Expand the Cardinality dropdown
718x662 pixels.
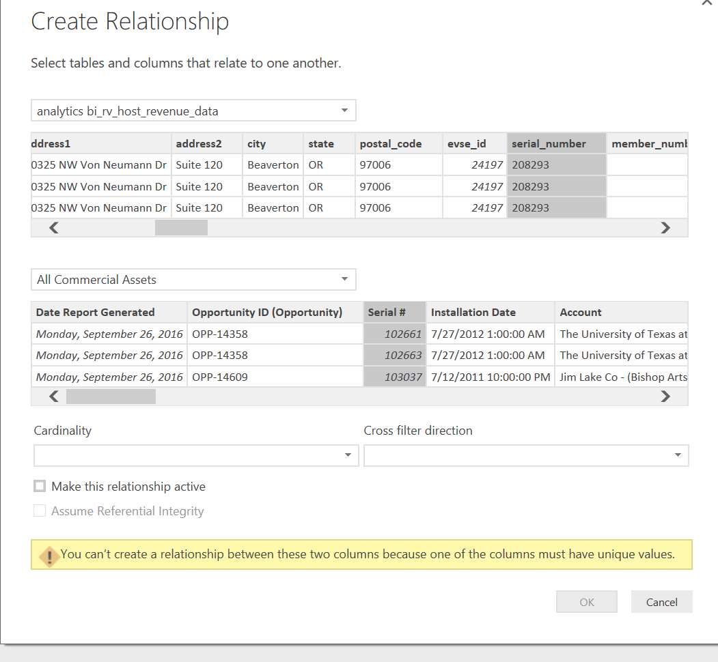pyautogui.click(x=196, y=455)
